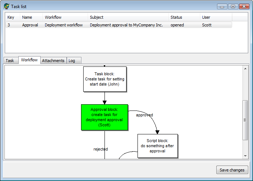Maximize the Task list window
253x181 pixels.
coord(233,6)
